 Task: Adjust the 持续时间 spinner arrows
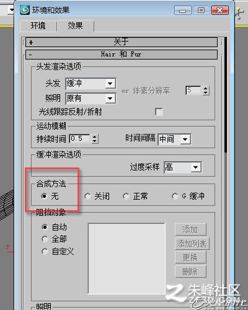(x=94, y=139)
